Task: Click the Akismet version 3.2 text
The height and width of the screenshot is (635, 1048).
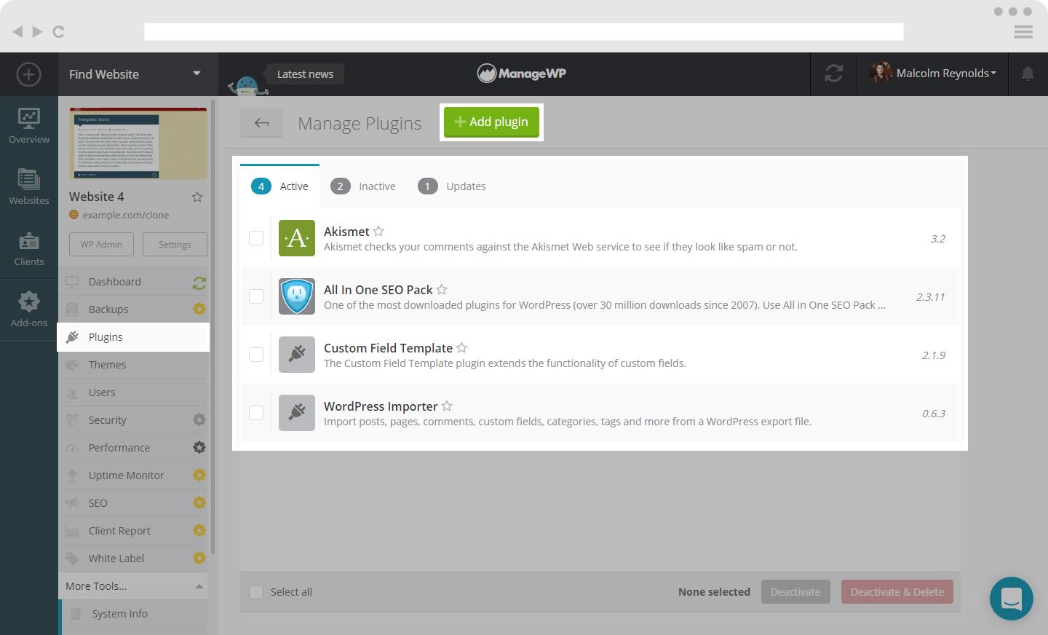Action: 938,239
